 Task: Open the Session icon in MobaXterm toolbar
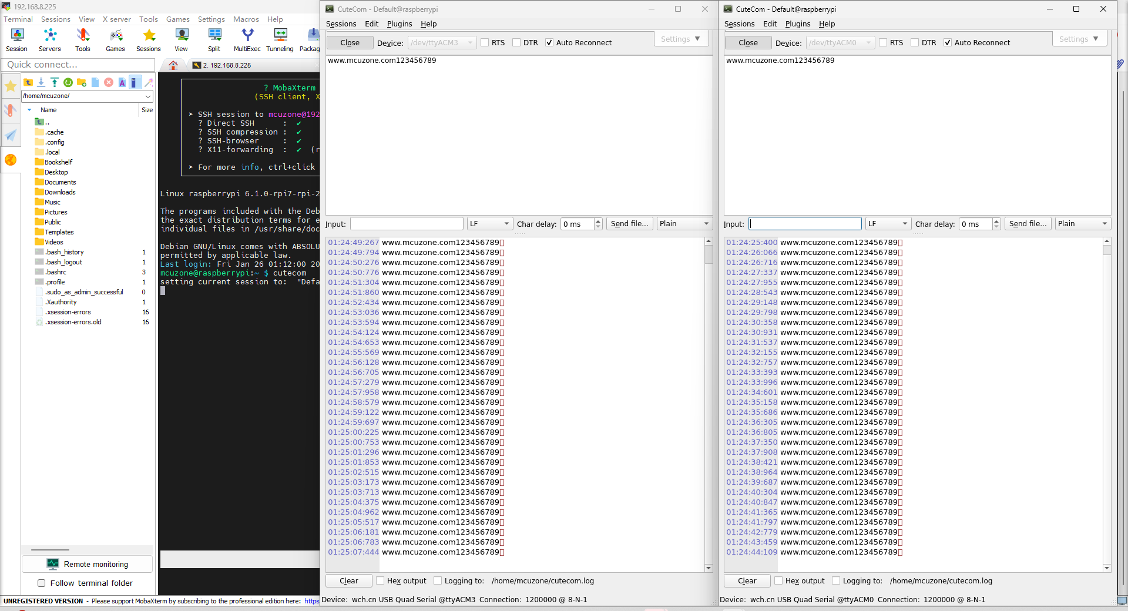(x=17, y=40)
